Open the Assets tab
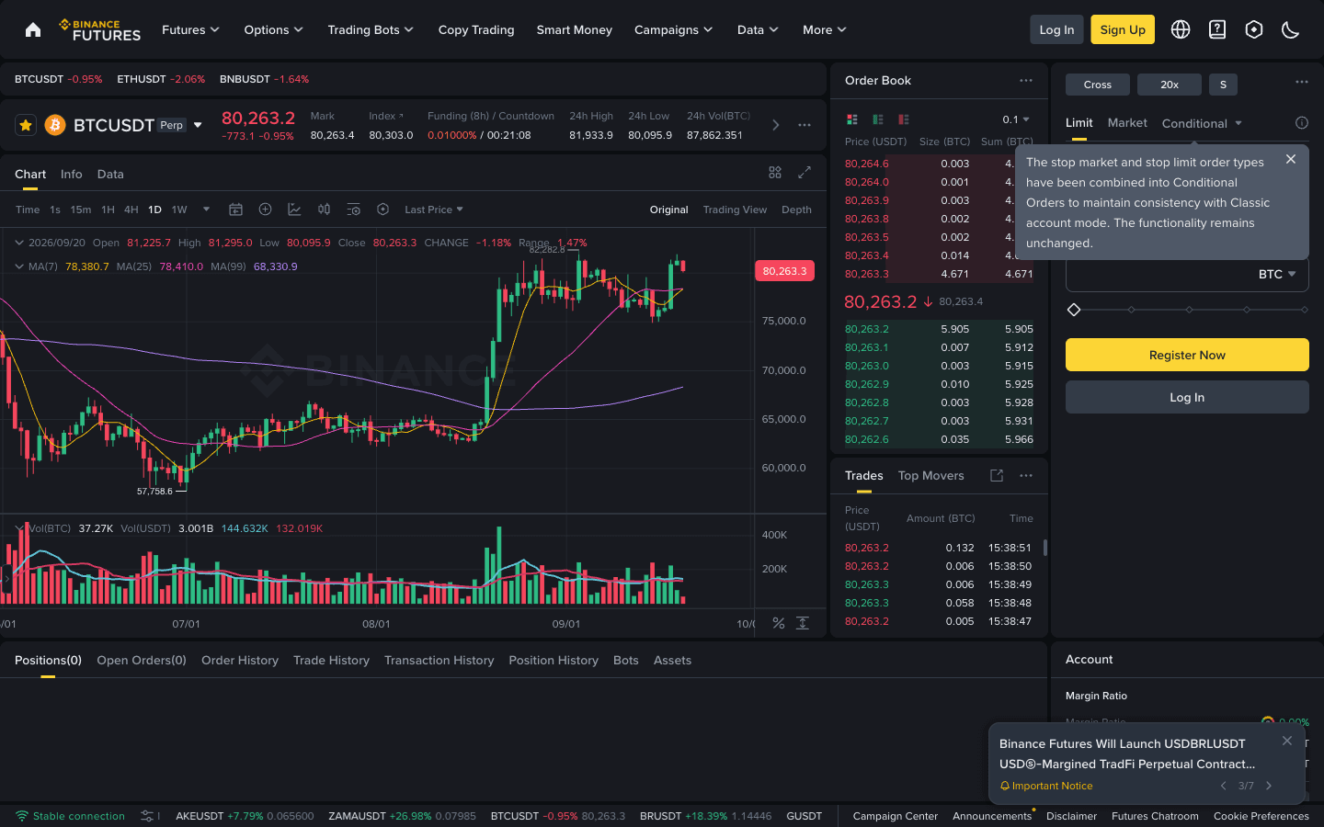 coord(672,660)
